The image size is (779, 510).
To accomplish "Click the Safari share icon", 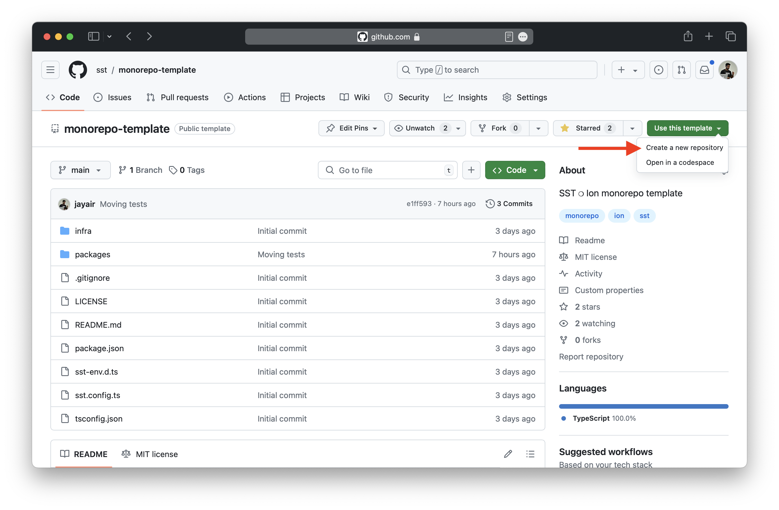I will click(x=688, y=36).
